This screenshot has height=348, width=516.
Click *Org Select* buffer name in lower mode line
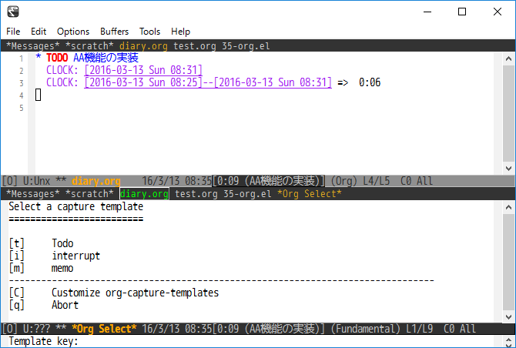[104, 329]
